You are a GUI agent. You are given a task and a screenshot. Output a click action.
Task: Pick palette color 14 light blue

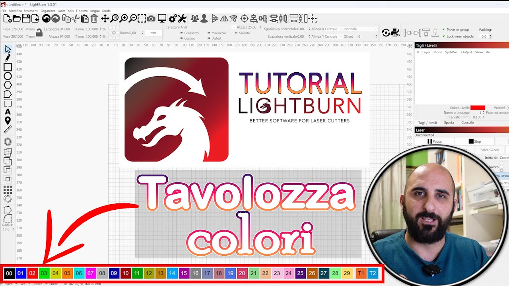pyautogui.click(x=172, y=273)
